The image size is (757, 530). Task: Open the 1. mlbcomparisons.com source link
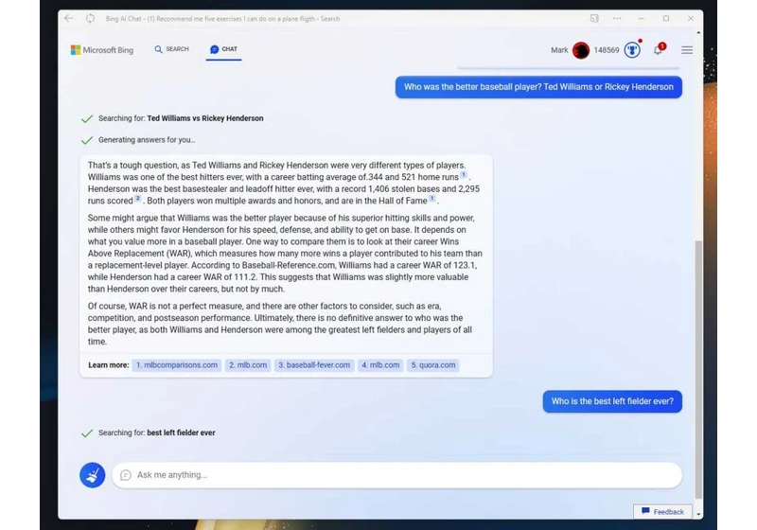(177, 365)
